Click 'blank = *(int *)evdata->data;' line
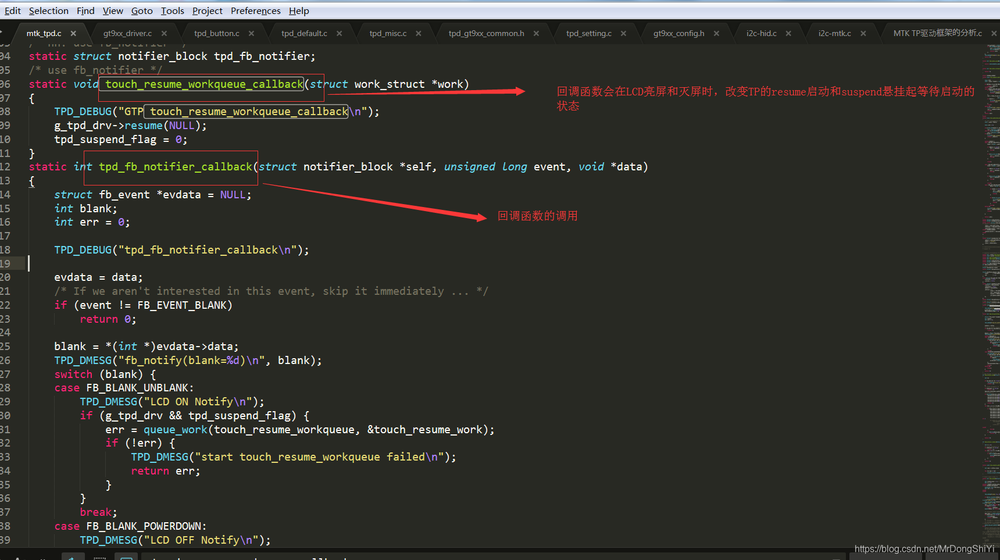Screen dimensions: 1000x560 click(x=147, y=347)
